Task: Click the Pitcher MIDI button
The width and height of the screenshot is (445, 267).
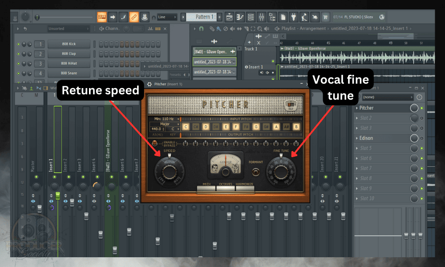Action: coord(206,187)
